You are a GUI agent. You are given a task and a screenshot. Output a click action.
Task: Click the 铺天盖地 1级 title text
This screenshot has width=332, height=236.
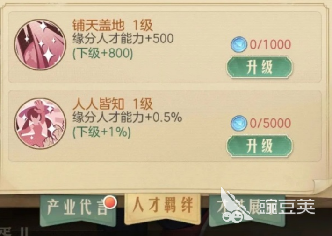click(112, 25)
